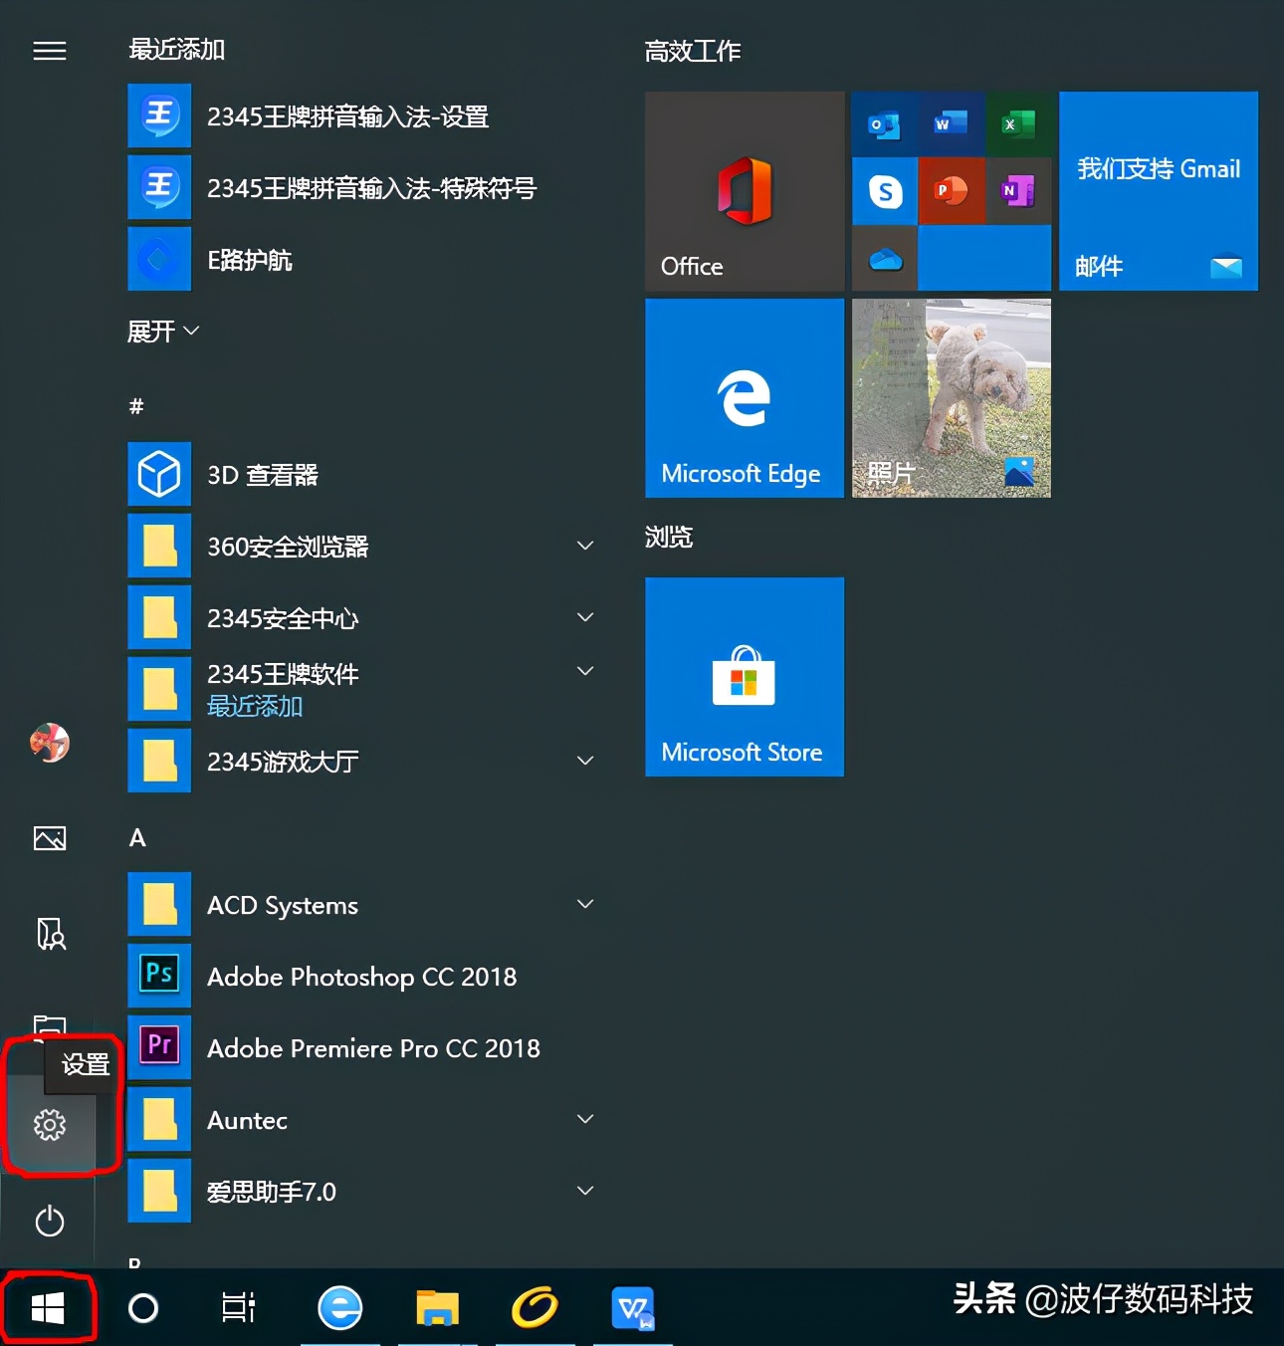
Task: Open the Skype tile
Action: 884,190
